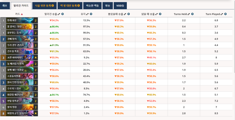Click the 2.7 Turns Held value
The image size is (235, 120).
(x=184, y=57)
